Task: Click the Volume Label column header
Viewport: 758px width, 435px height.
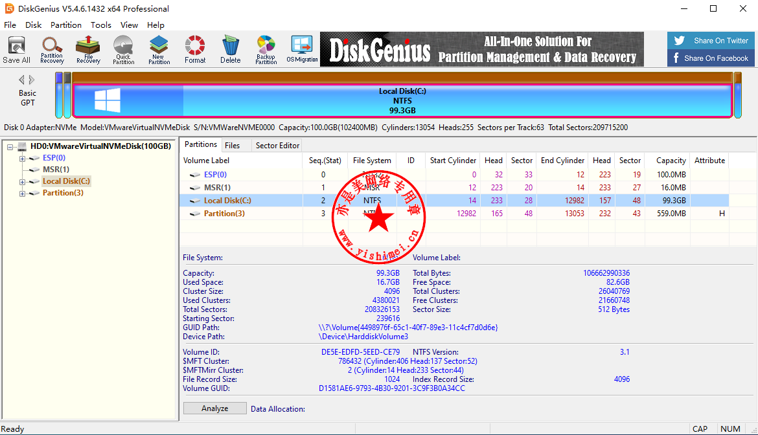Action: (x=242, y=161)
